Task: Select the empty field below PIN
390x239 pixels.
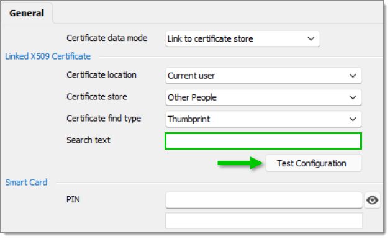Action: [x=264, y=220]
